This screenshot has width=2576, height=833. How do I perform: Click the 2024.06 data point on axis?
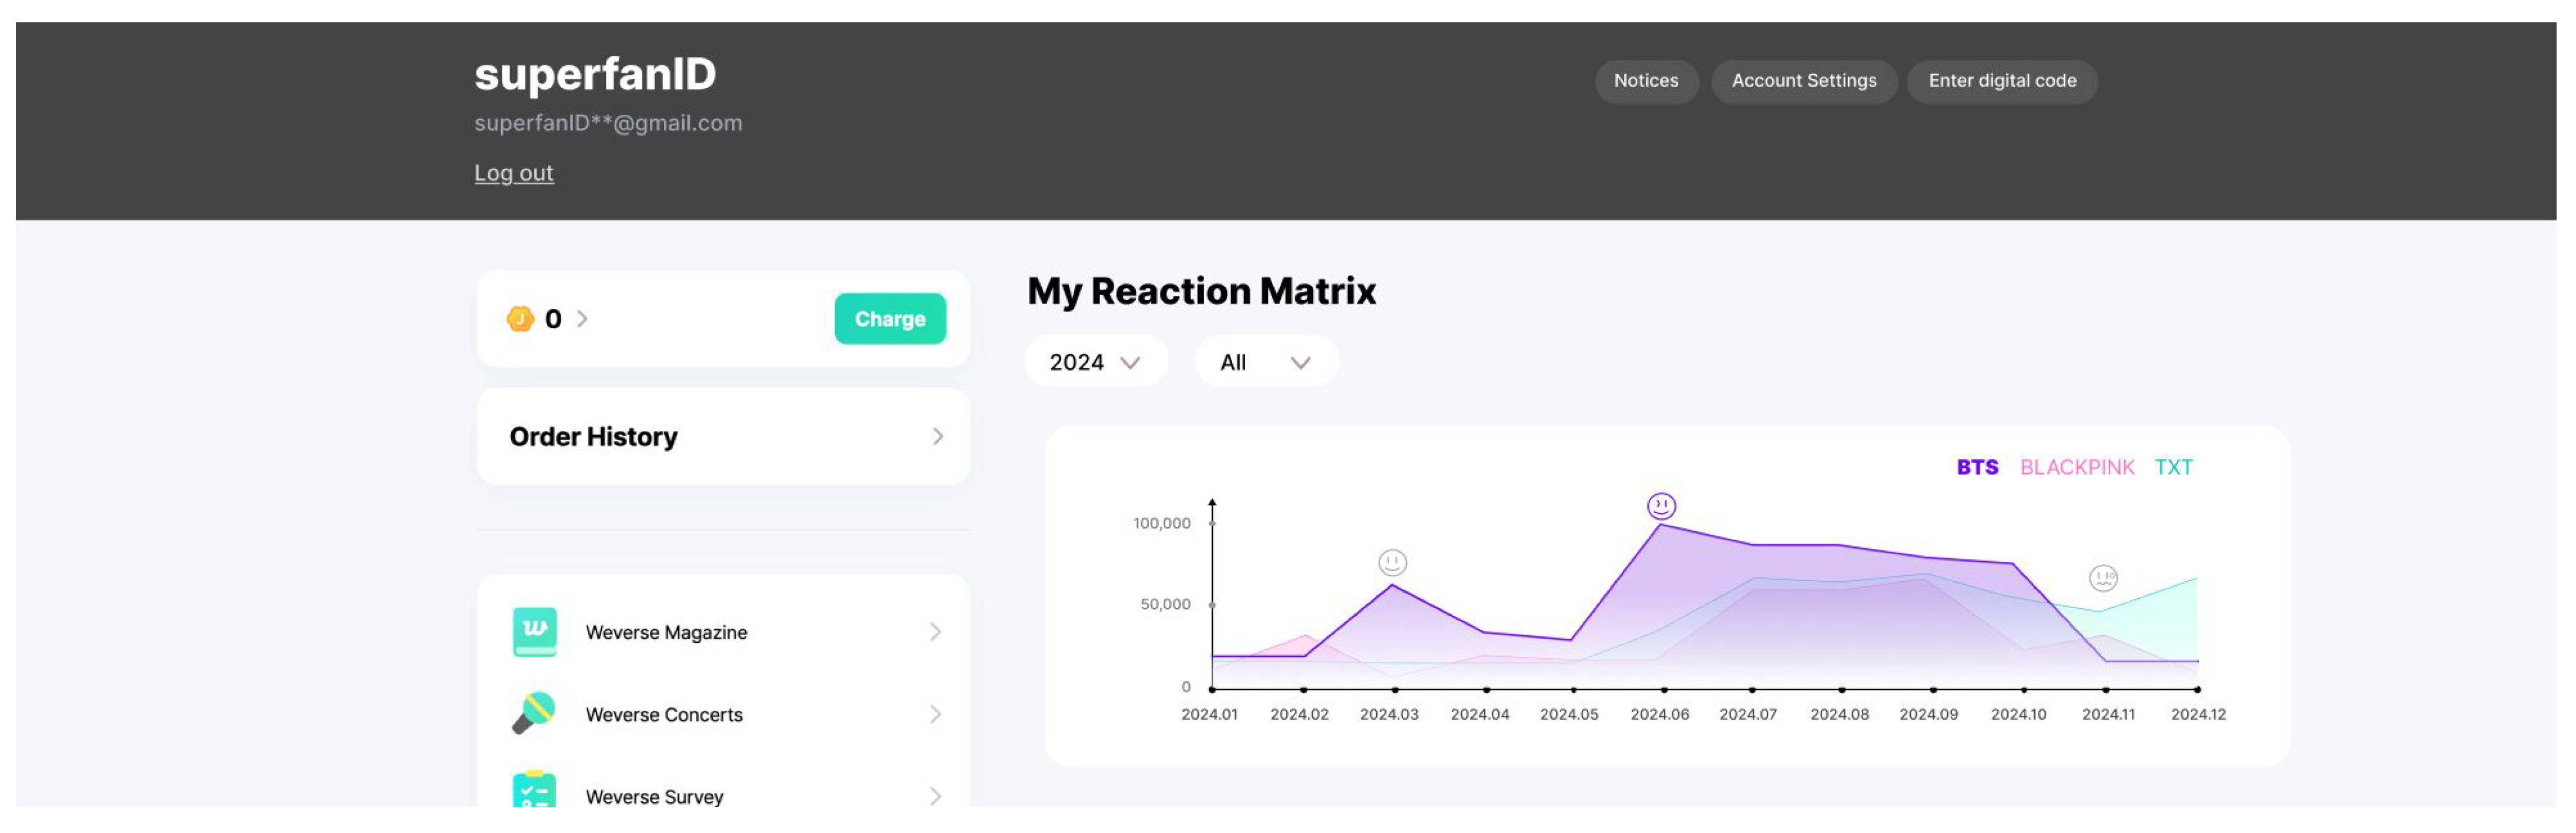[1664, 690]
